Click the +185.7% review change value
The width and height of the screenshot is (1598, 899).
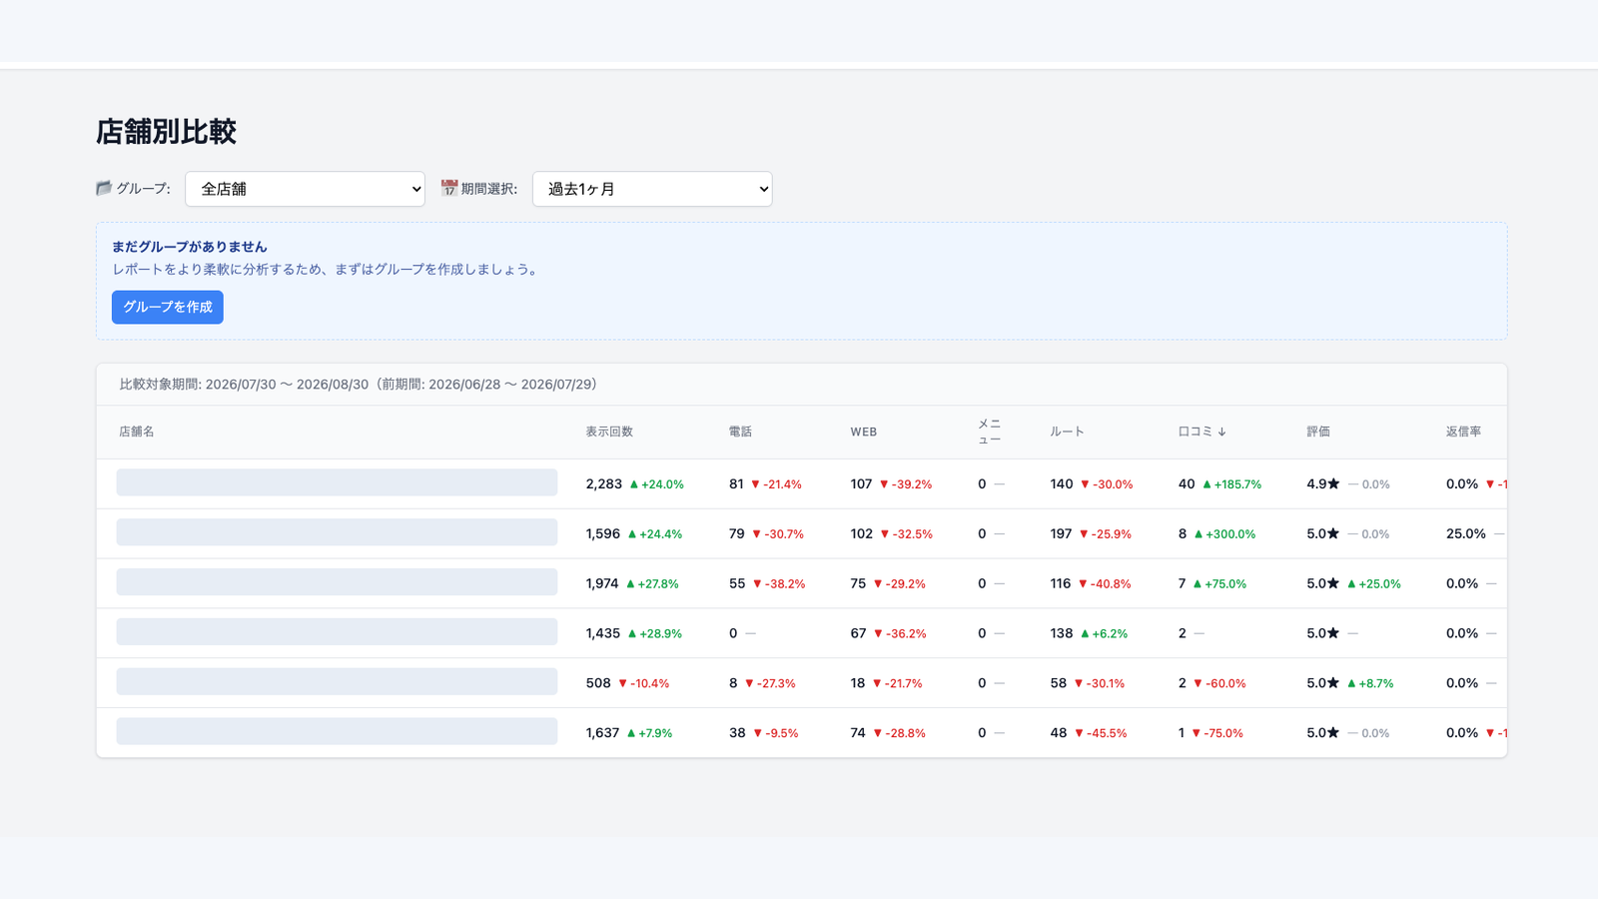pos(1231,484)
